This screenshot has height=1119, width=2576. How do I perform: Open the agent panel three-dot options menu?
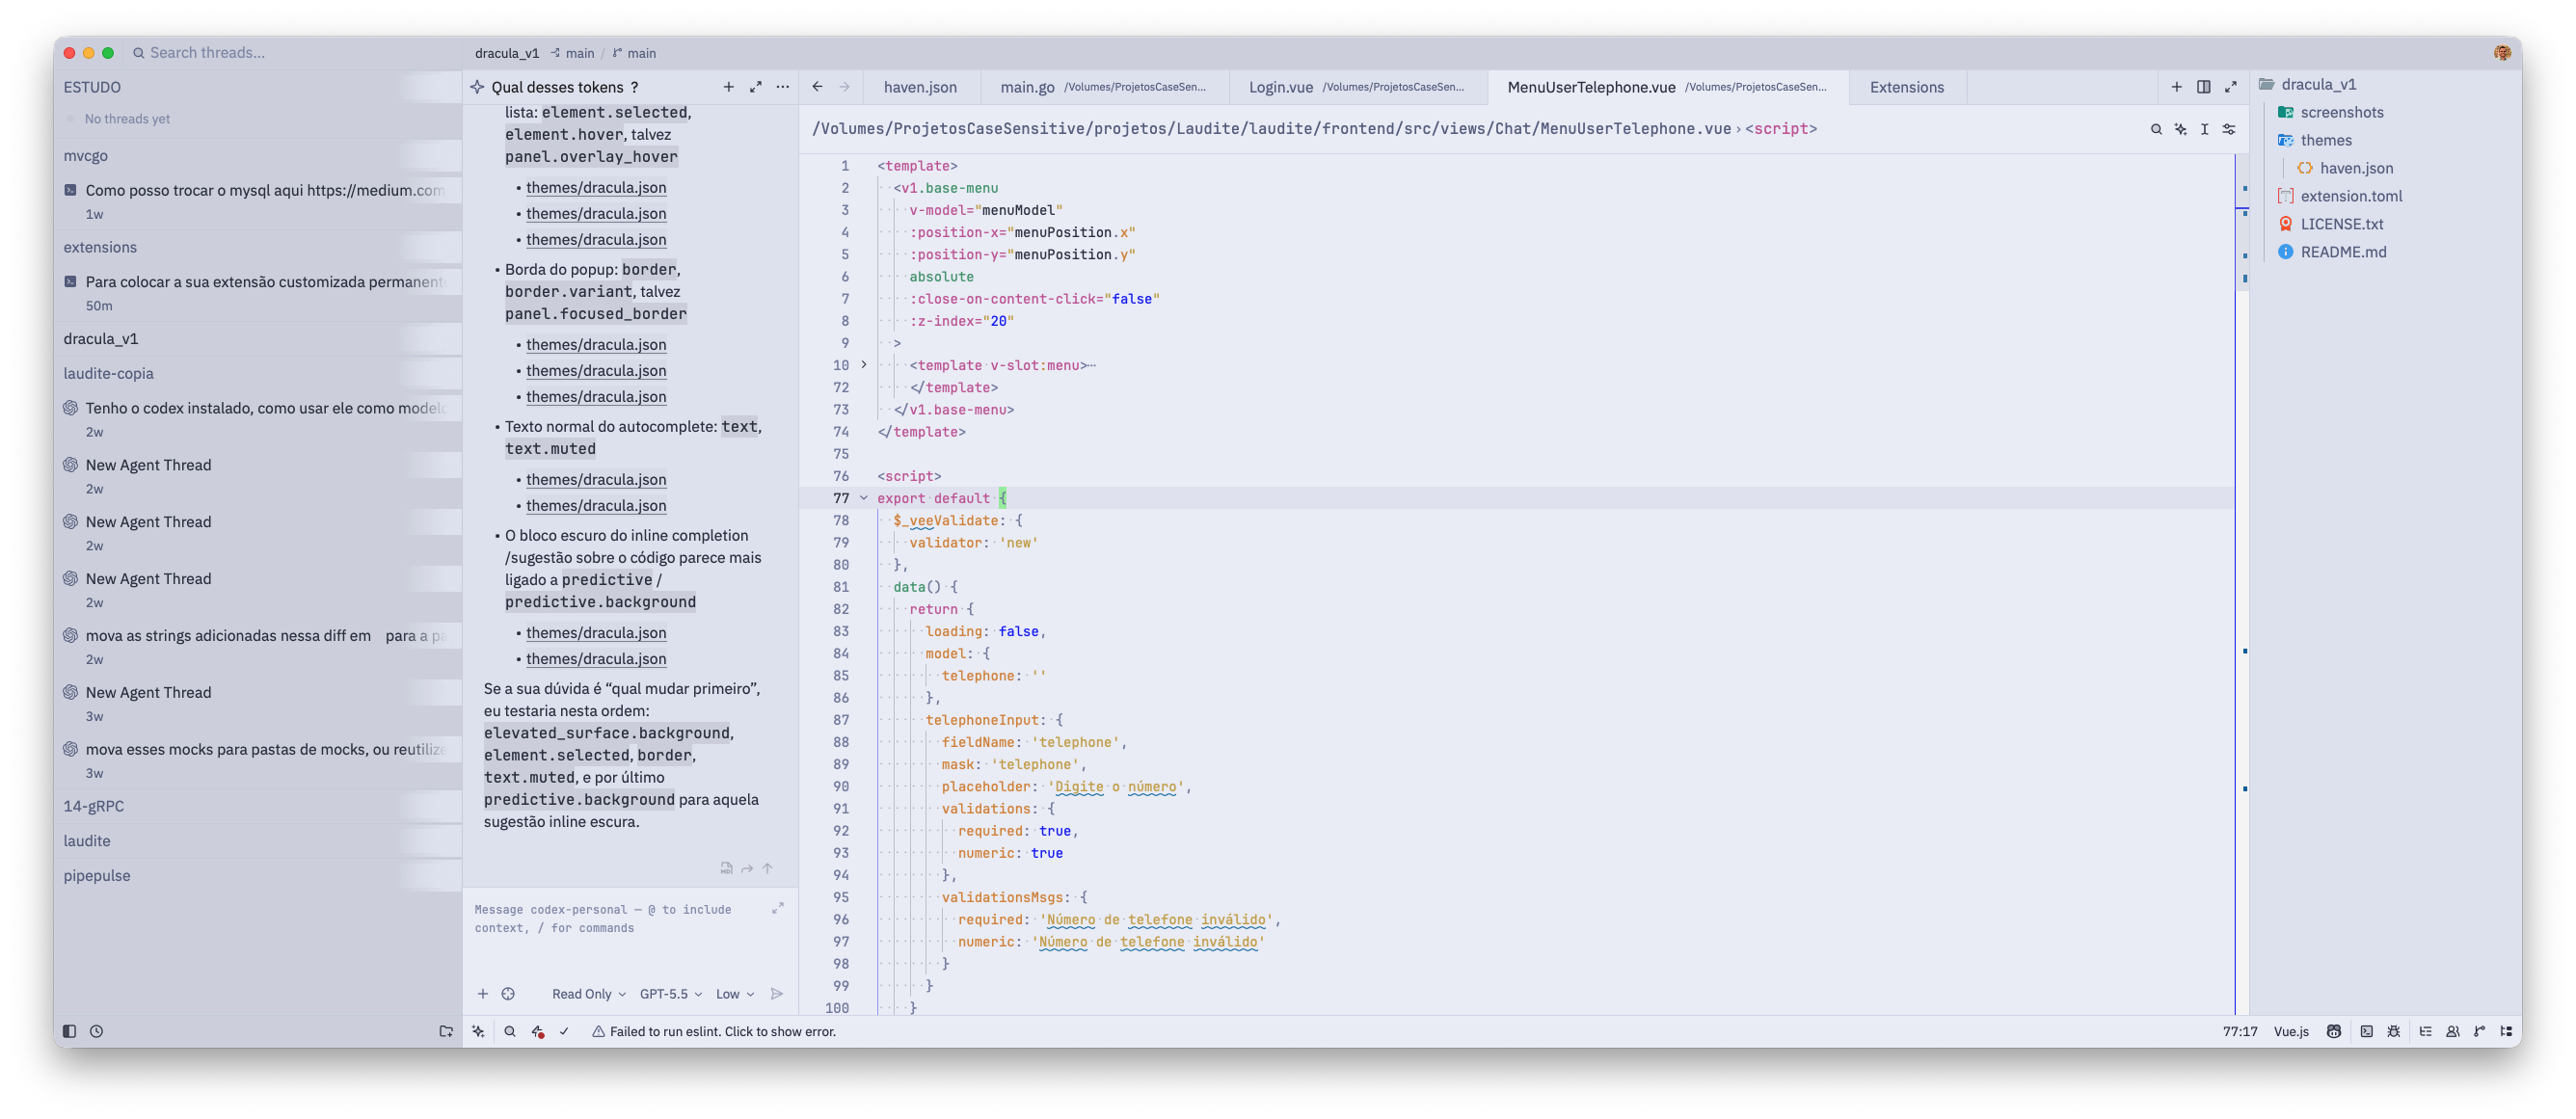[782, 87]
